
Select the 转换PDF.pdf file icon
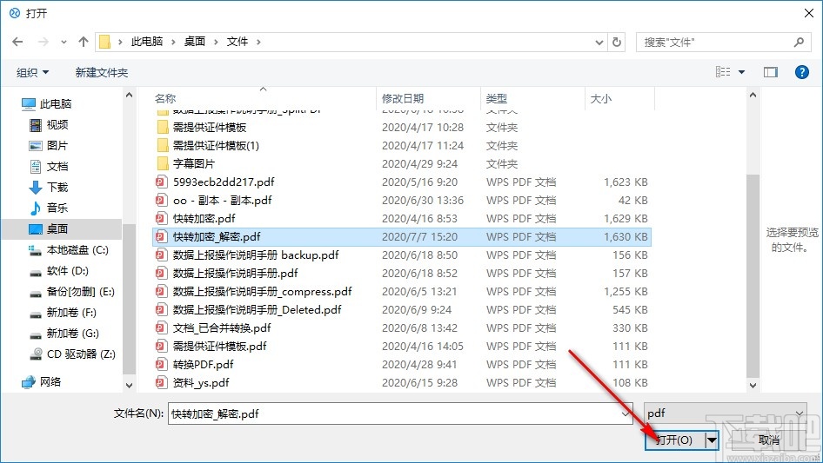(x=161, y=365)
